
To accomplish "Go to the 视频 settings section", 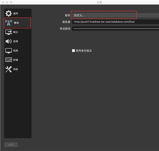I will pyautogui.click(x=18, y=51).
